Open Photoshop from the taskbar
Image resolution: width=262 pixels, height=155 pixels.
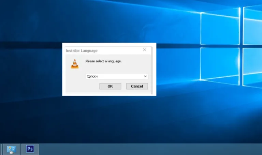point(30,149)
